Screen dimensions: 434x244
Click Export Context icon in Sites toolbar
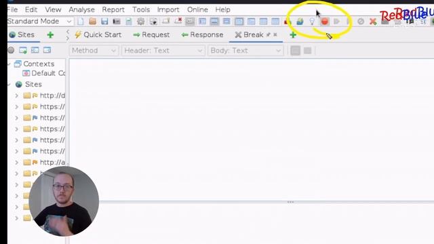pyautogui.click(x=47, y=50)
